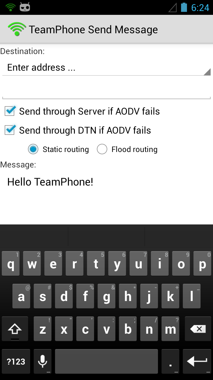Screen dimensions: 213x380
Task: Tap the space bar key
Action: 106,361
